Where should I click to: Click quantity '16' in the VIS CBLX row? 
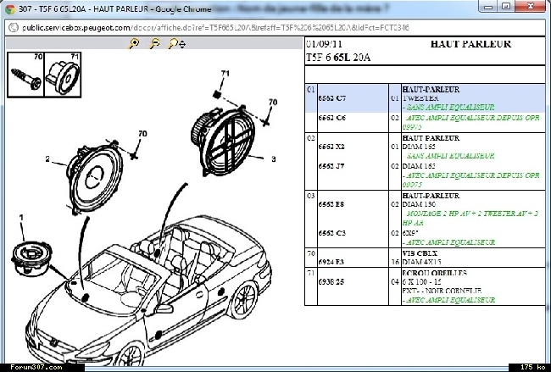coord(395,262)
